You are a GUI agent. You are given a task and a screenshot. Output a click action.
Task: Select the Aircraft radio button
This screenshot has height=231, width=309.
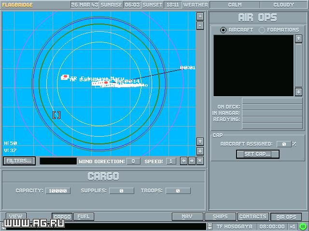pos(223,30)
